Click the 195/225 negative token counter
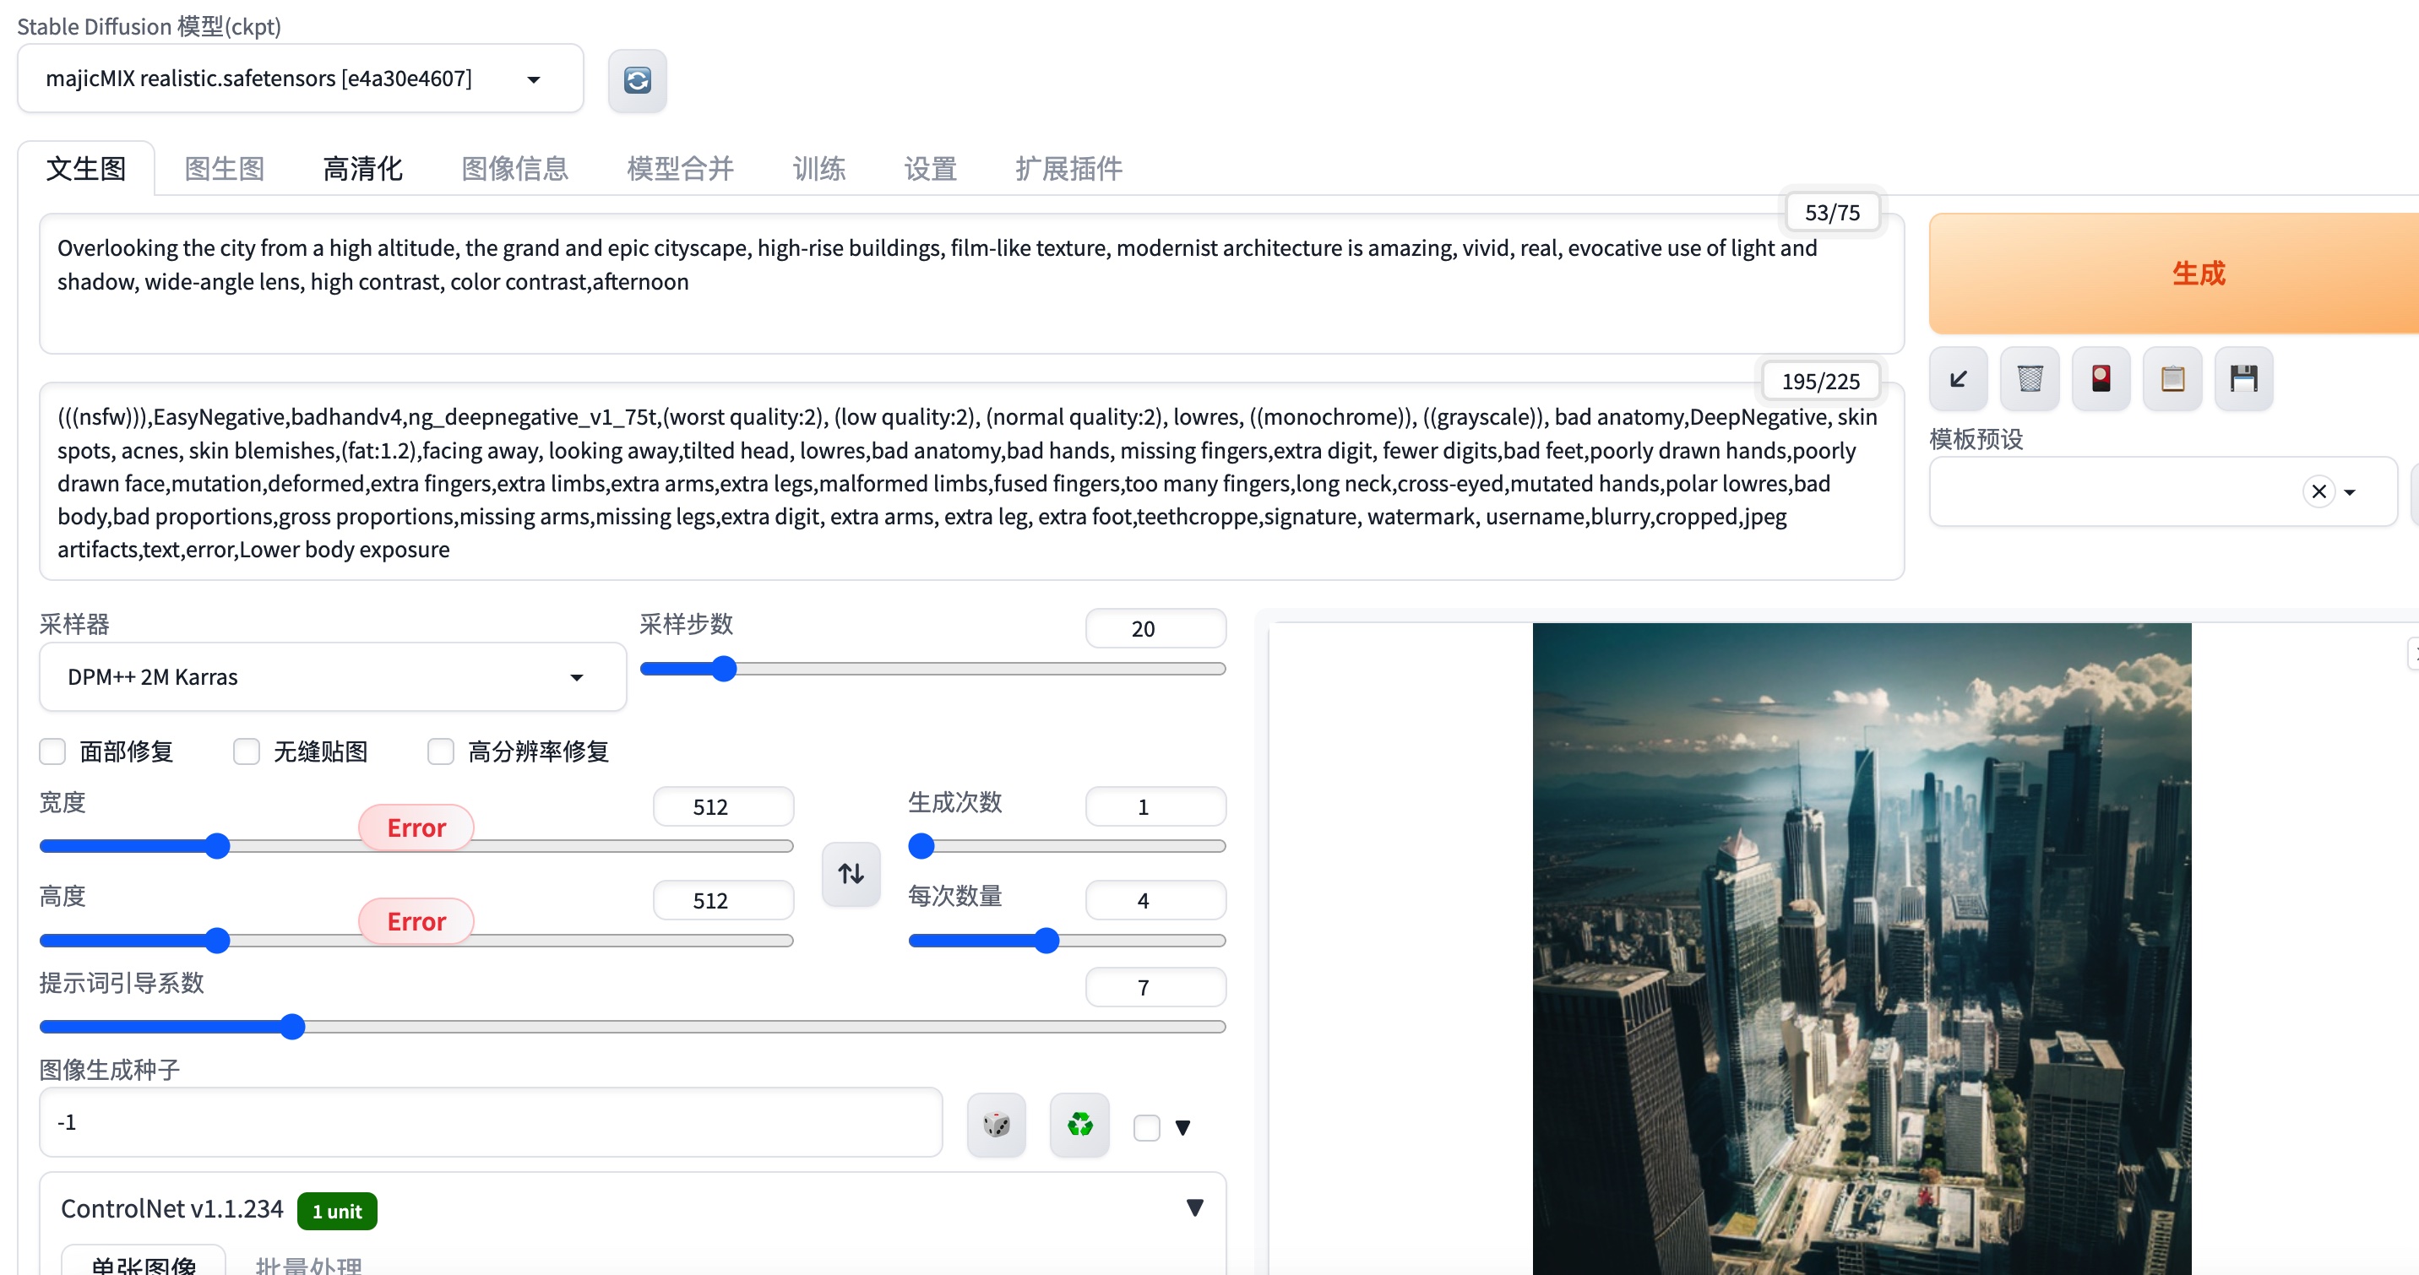 1820,382
